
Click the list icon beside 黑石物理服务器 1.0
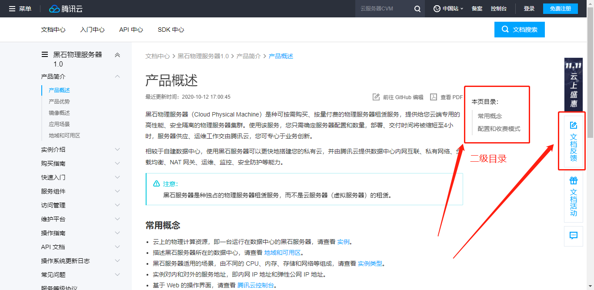pos(44,55)
